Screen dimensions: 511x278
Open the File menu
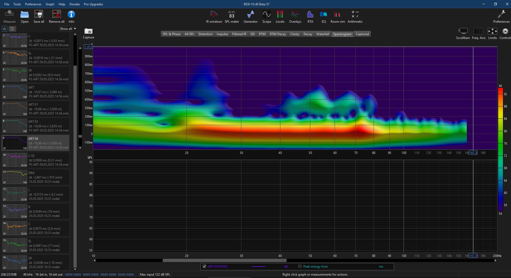(7, 4)
